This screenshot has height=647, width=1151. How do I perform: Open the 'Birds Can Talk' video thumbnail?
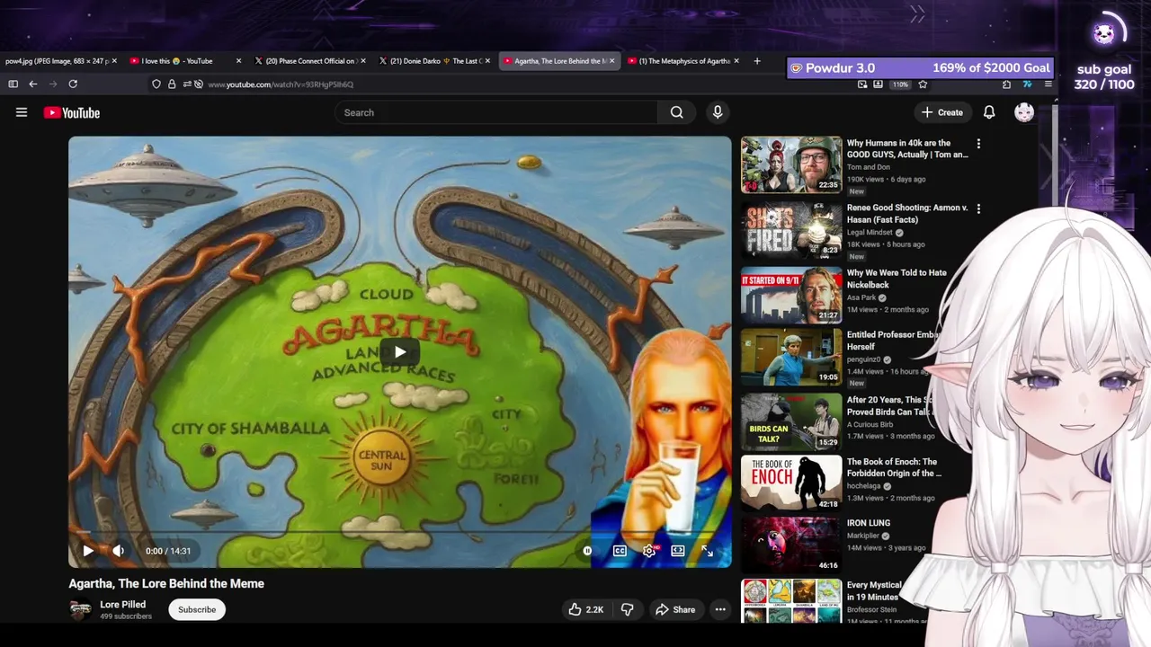(791, 421)
